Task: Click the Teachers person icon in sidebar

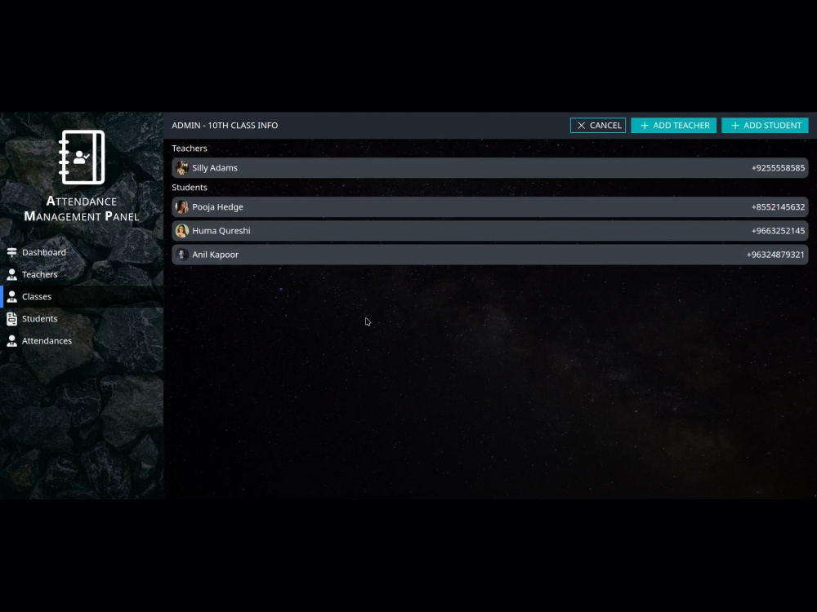Action: point(12,274)
